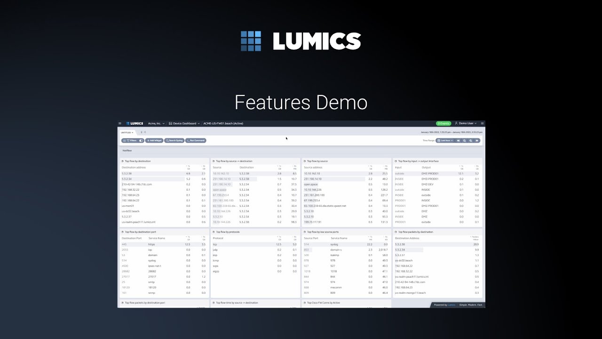The height and width of the screenshot is (339, 602).
Task: Click the date range text in the dashboard's upper right
Action: click(451, 132)
